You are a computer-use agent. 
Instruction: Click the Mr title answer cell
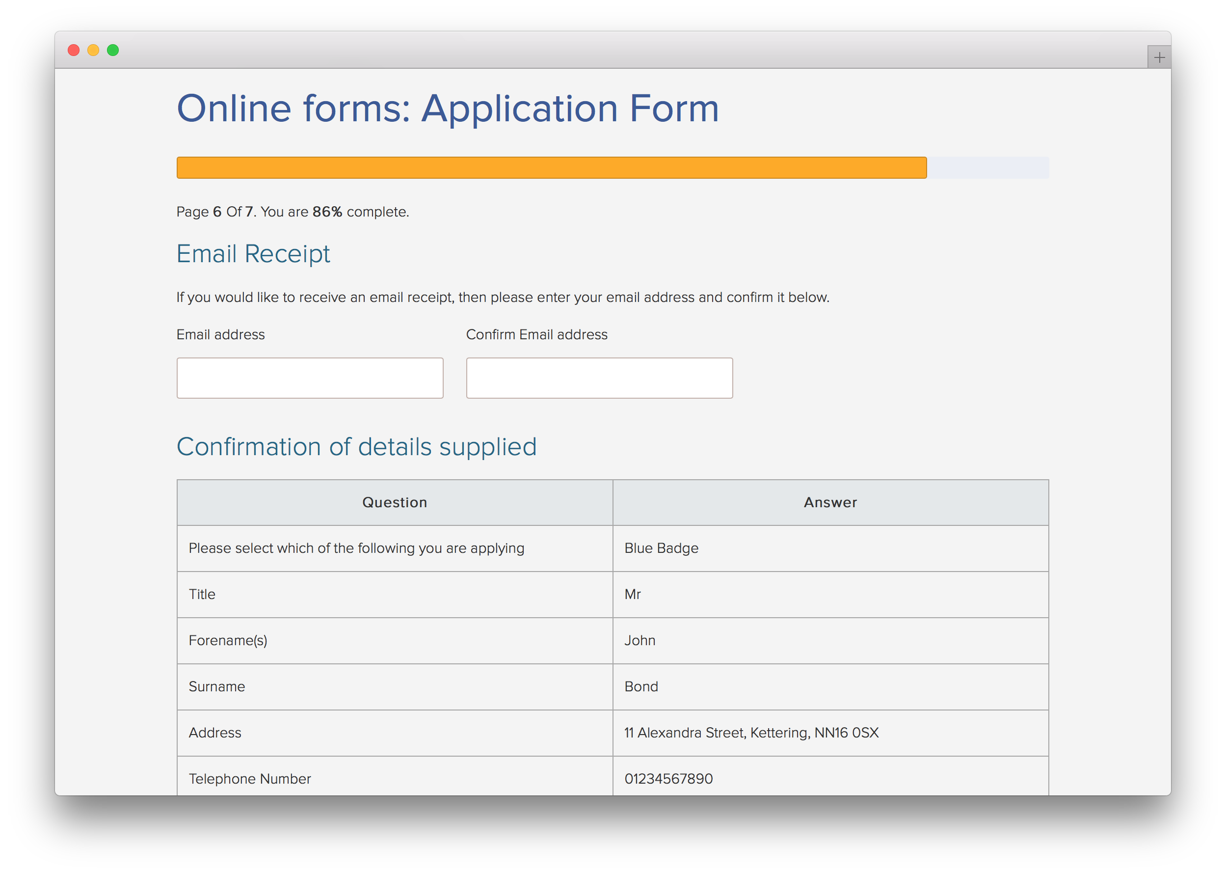point(633,594)
